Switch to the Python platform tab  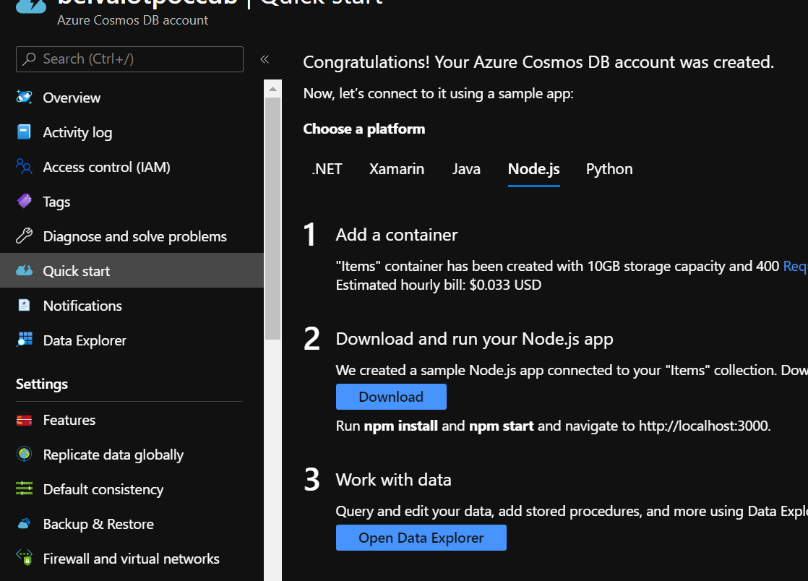609,168
